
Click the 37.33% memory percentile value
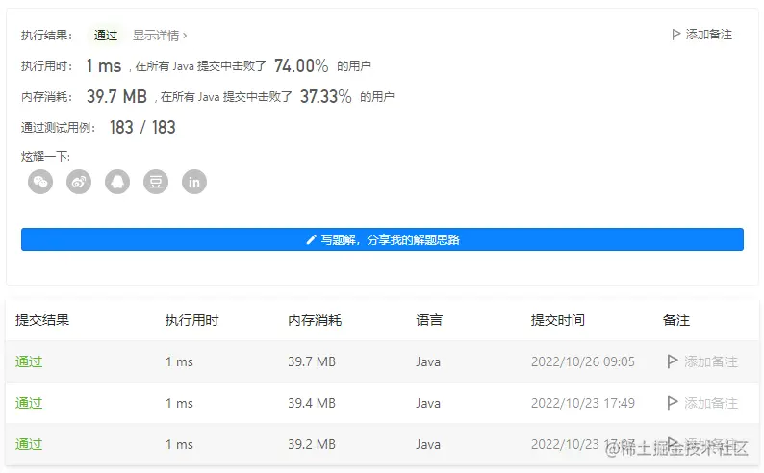click(326, 96)
